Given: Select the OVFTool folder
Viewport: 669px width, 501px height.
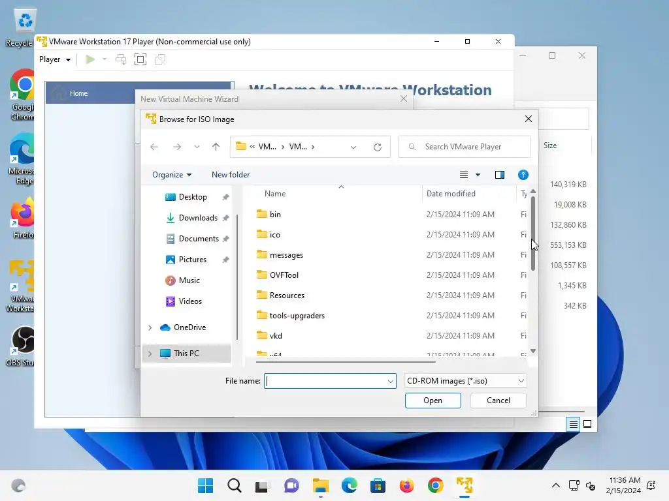Looking at the screenshot, I should tap(284, 275).
